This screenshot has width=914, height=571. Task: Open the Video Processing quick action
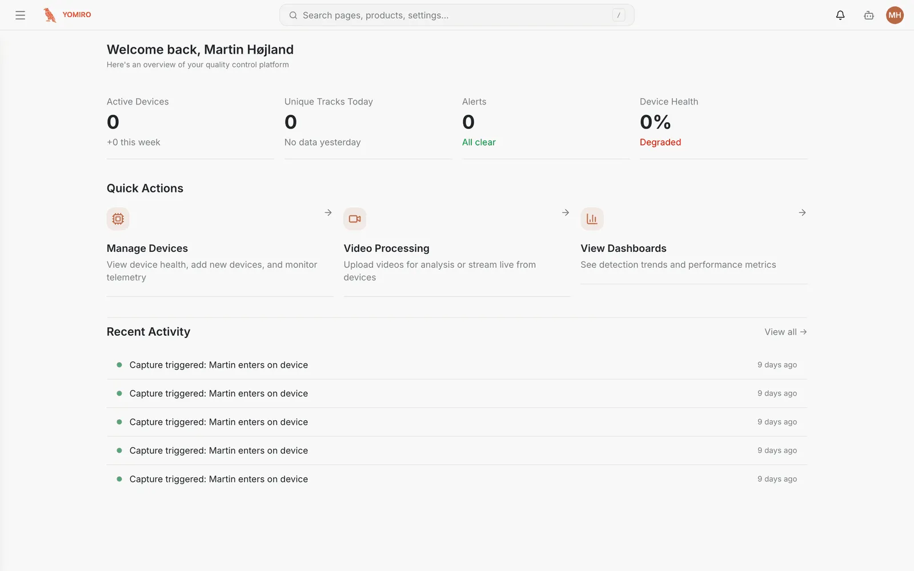457,252
